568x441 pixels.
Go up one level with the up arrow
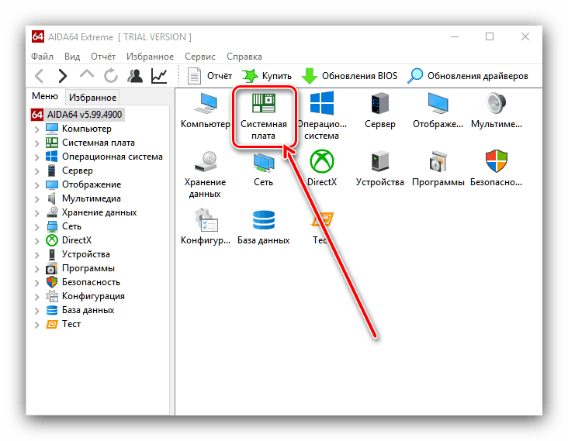pos(87,74)
